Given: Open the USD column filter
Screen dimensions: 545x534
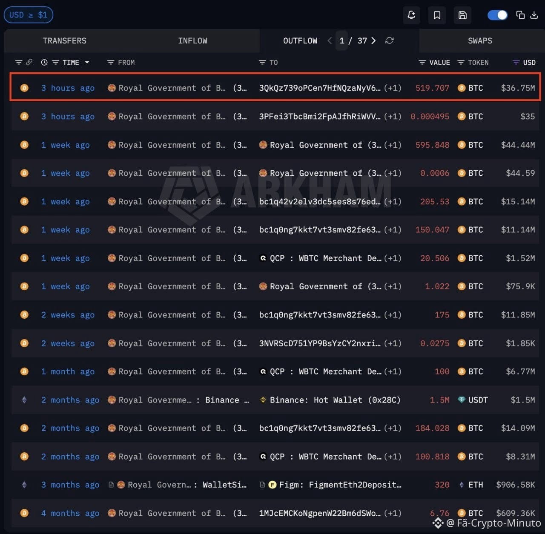Looking at the screenshot, I should click(x=516, y=63).
